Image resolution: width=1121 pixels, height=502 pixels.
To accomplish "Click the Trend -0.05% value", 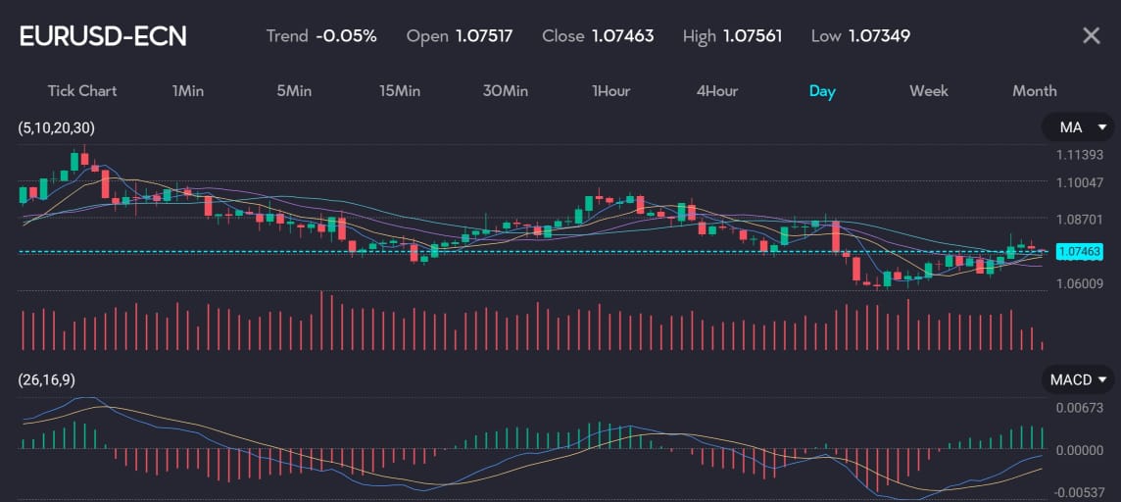I will [x=346, y=36].
